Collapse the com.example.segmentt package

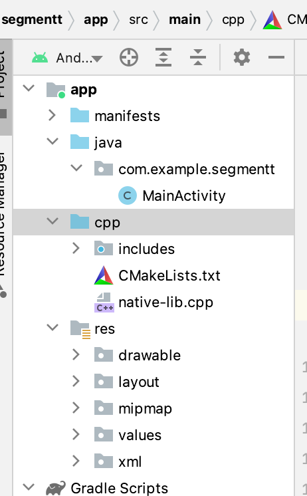coord(76,168)
